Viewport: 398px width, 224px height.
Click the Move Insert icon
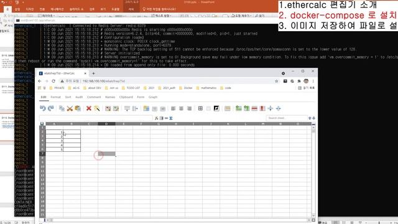(x=162, y=108)
